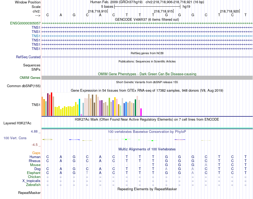The width and height of the screenshot is (253, 199).
Task: Click the 'RefSeq genes from NCBI' title
Action: pyautogui.click(x=147, y=53)
